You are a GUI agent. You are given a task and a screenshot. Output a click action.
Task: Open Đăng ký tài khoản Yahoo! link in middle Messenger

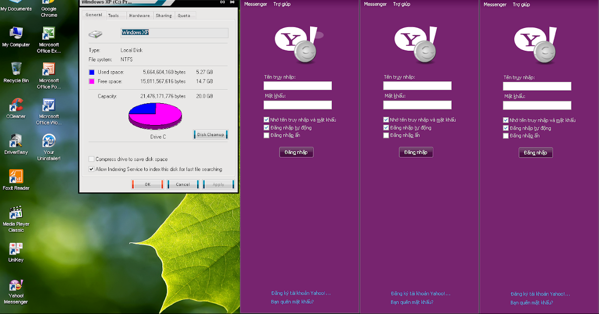point(421,294)
